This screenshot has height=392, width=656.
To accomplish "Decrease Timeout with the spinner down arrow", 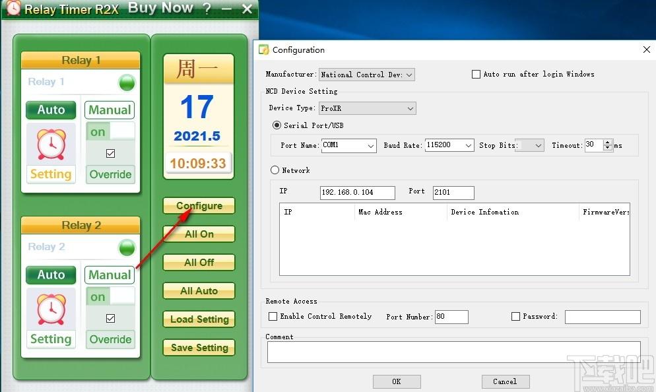I will pyautogui.click(x=608, y=148).
